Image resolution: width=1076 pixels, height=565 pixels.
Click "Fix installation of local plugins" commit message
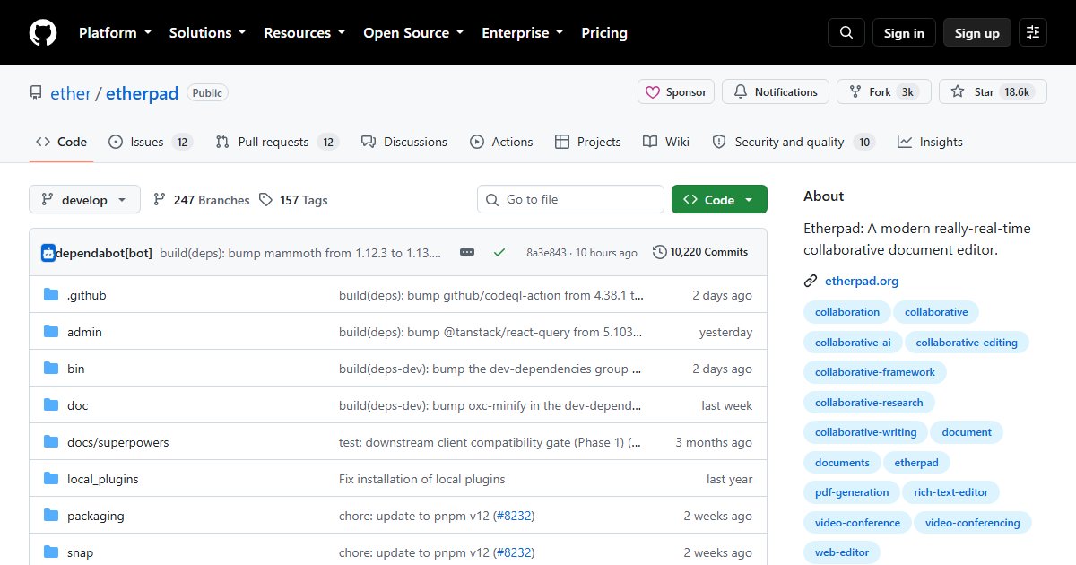(x=422, y=479)
